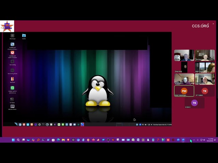Open File Explorer from the Windows taskbar
Image resolution: width=218 pixels, height=163 pixels.
click(63, 140)
